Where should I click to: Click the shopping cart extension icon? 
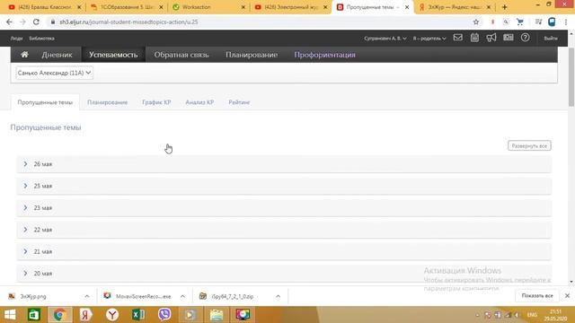(520, 22)
